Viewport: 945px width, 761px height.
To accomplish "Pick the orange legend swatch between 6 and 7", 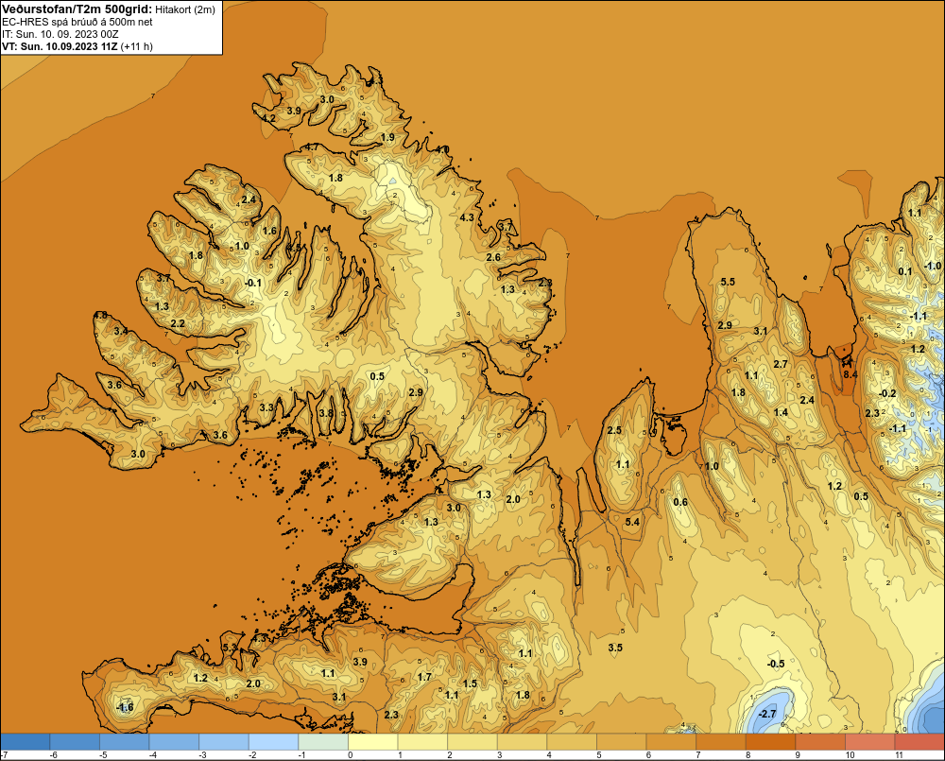I will click(671, 742).
